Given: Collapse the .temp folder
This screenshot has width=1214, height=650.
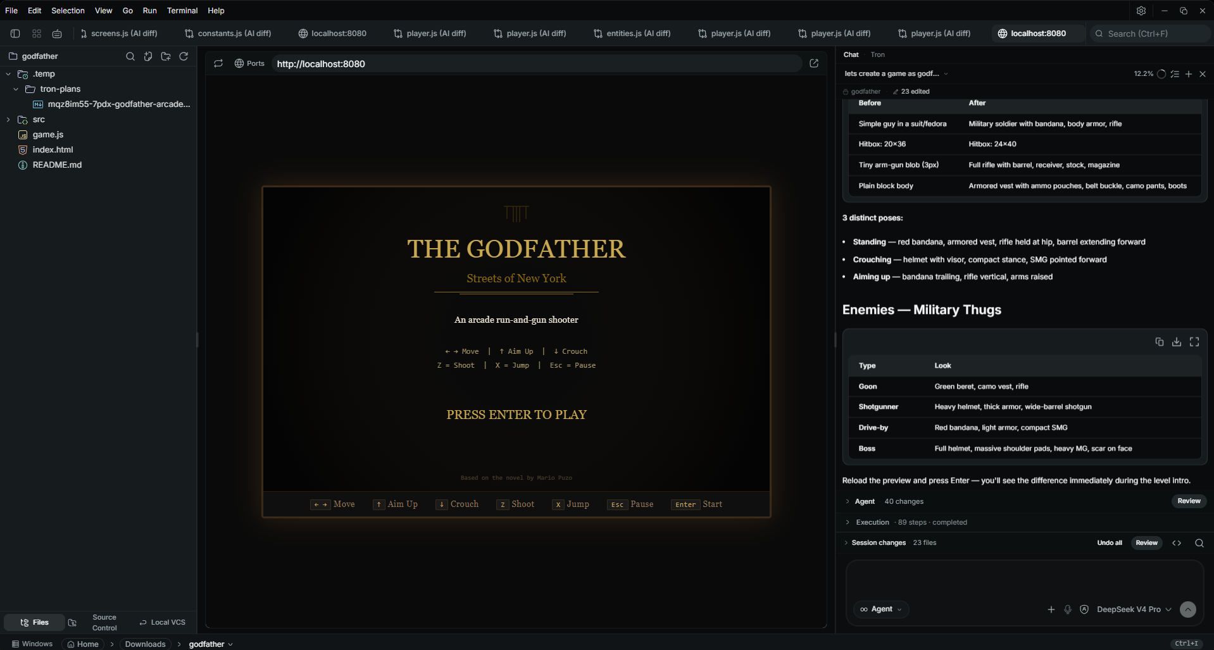Looking at the screenshot, I should tap(8, 74).
